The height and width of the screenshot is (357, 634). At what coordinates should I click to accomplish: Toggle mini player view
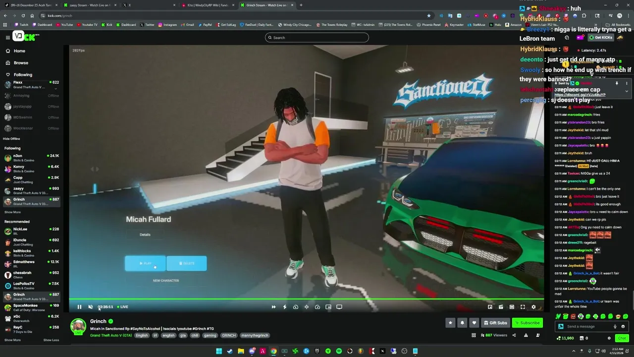click(x=490, y=307)
